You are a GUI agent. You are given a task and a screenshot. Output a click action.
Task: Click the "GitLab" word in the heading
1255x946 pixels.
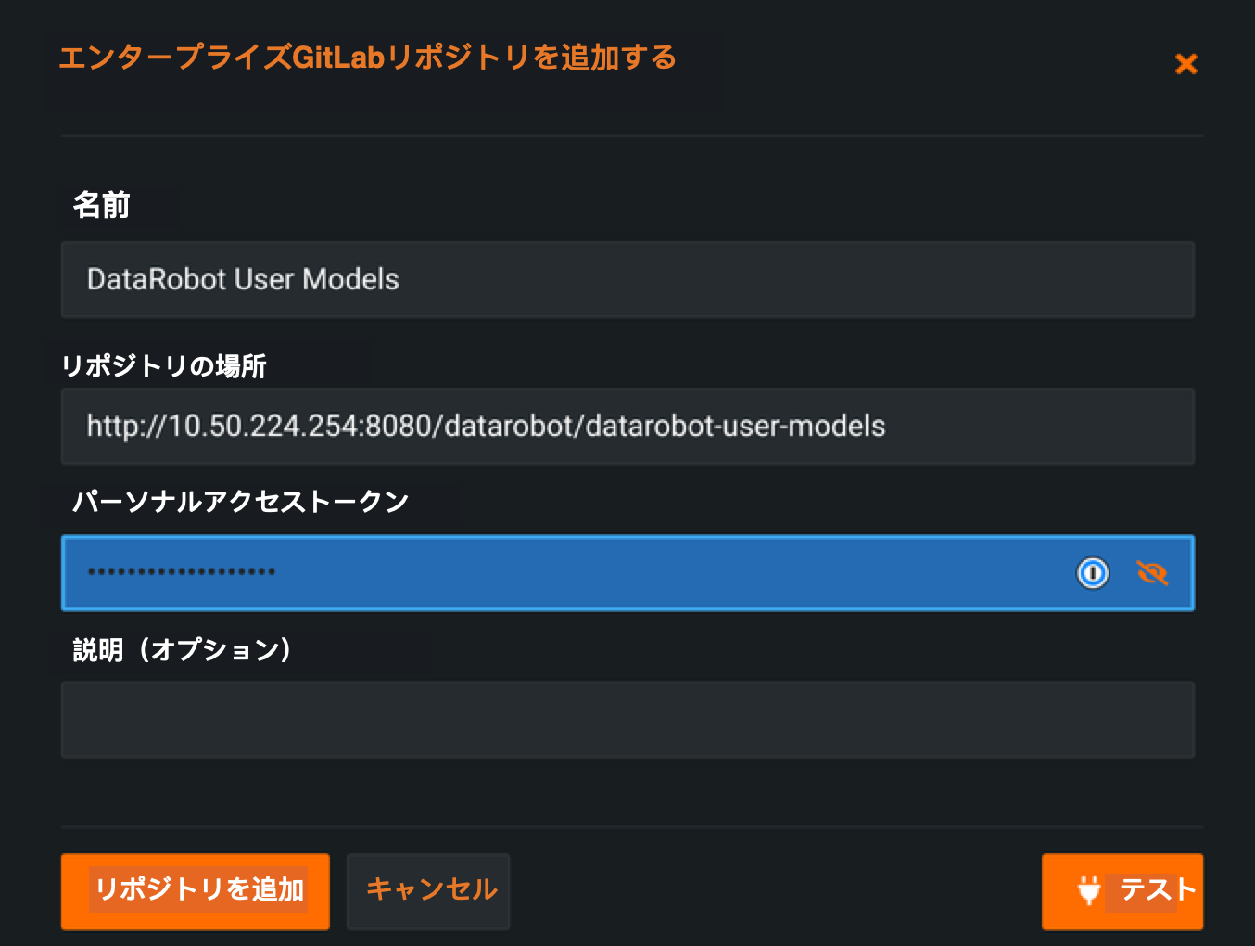click(338, 58)
